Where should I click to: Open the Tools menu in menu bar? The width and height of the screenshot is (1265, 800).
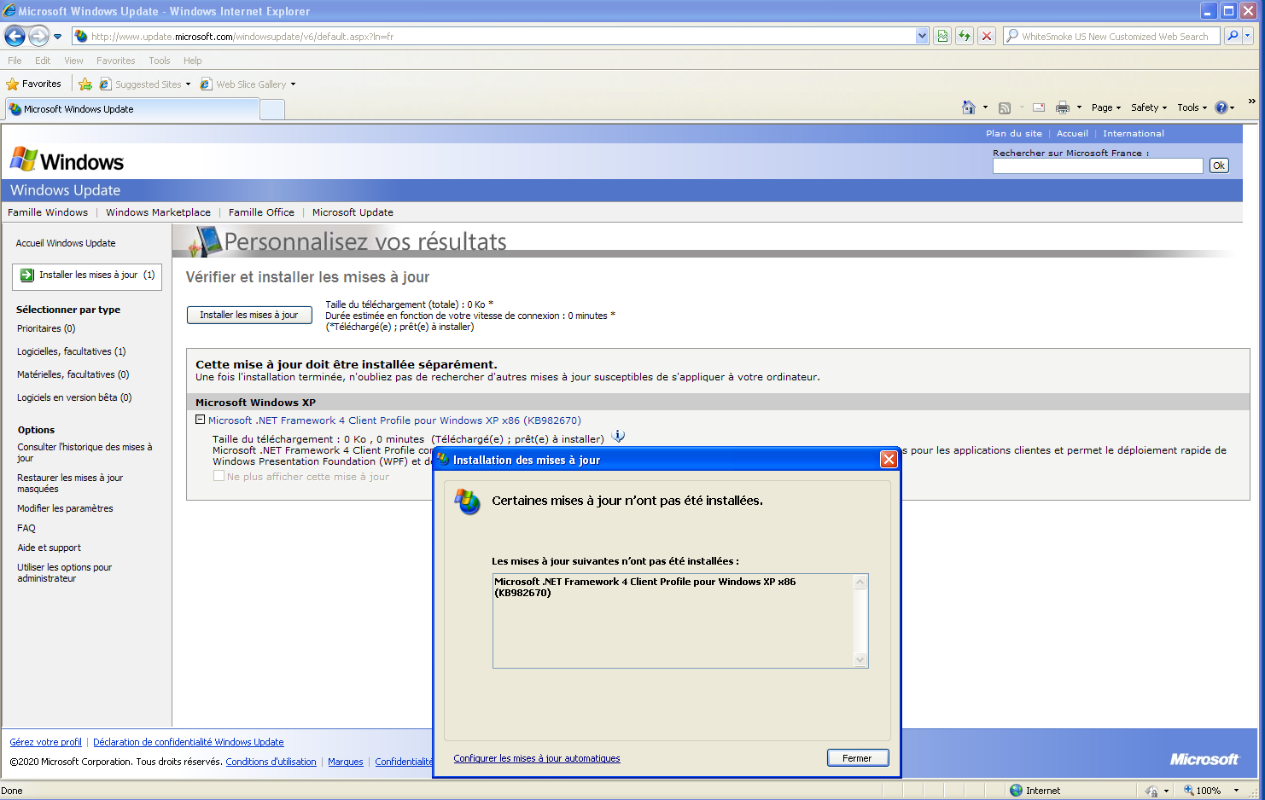(x=159, y=61)
